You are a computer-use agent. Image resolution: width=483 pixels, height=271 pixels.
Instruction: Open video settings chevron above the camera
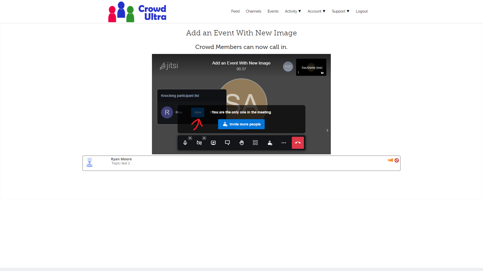[204, 138]
